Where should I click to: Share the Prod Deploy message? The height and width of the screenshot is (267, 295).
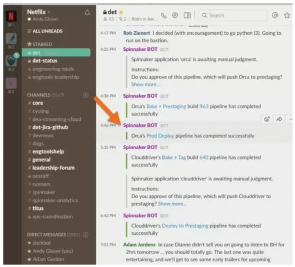click(x=279, y=119)
